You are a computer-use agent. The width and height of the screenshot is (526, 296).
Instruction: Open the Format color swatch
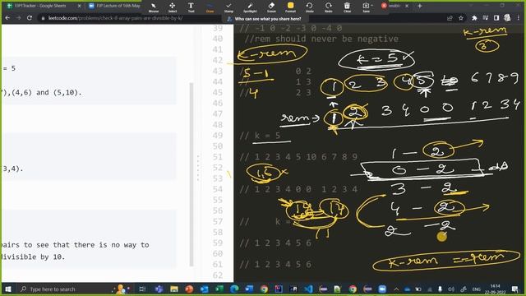(290, 7)
